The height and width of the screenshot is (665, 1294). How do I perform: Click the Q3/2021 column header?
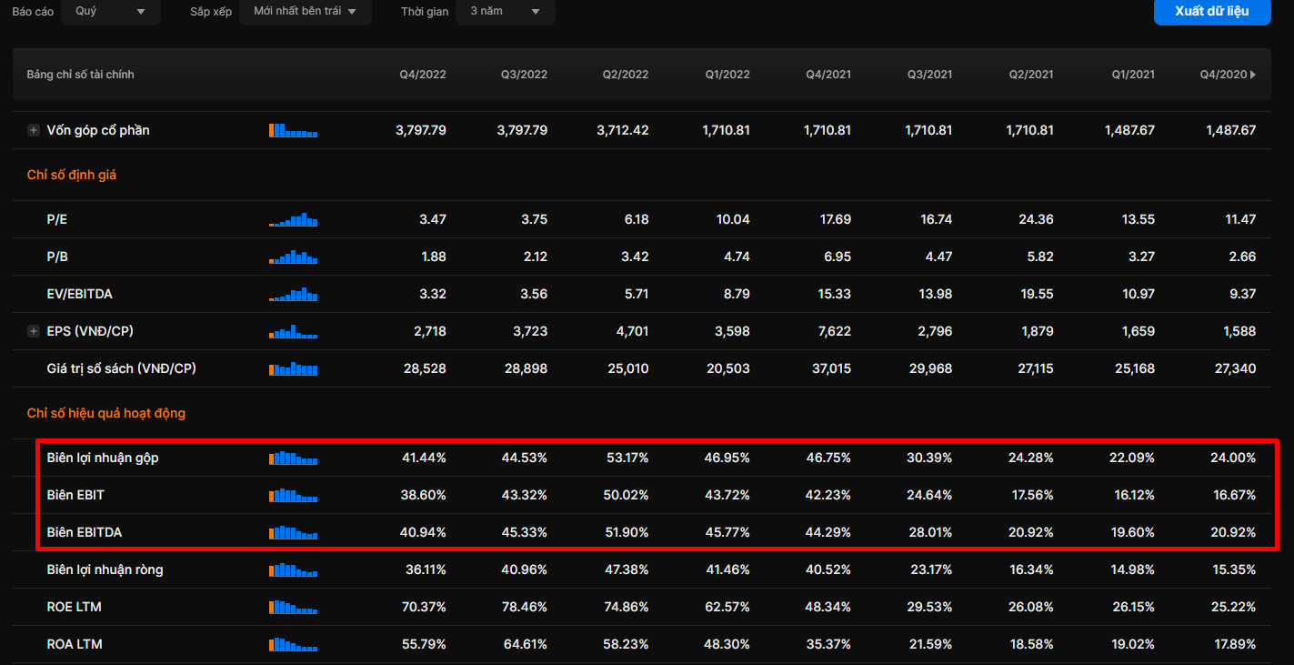click(x=929, y=75)
